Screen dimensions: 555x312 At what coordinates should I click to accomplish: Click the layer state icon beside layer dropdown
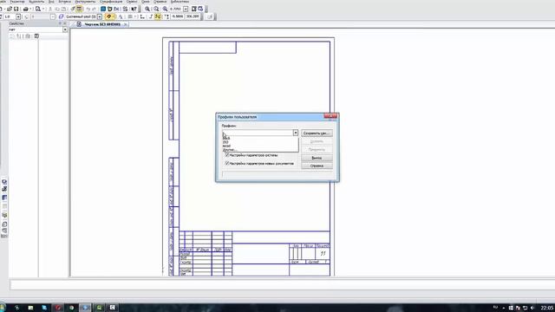[61, 16]
